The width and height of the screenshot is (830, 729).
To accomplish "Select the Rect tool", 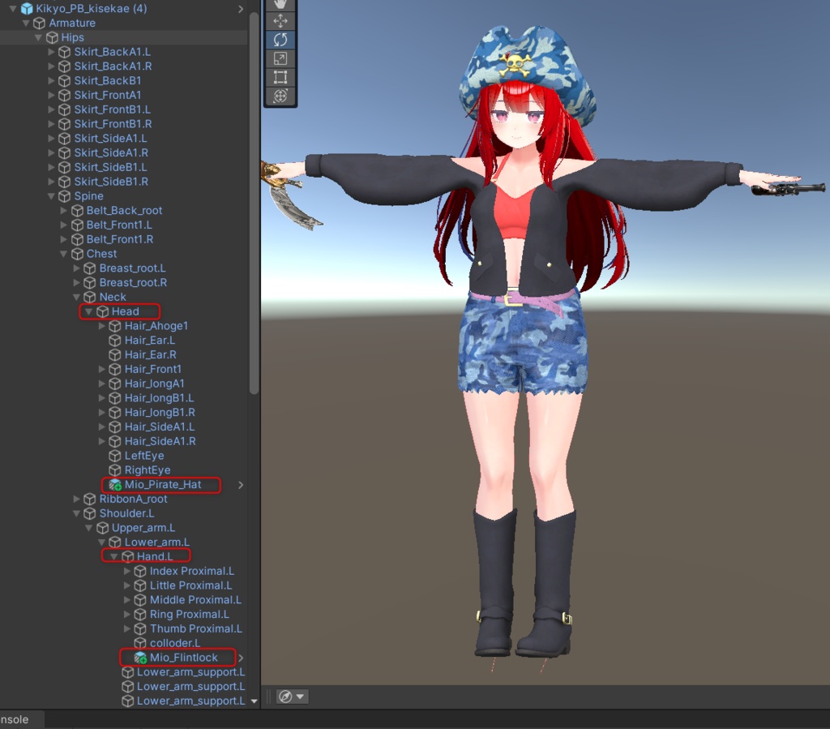I will [280, 77].
